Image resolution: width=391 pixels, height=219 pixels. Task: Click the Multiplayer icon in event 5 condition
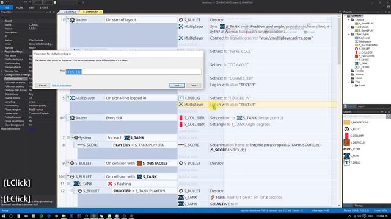tap(72, 98)
